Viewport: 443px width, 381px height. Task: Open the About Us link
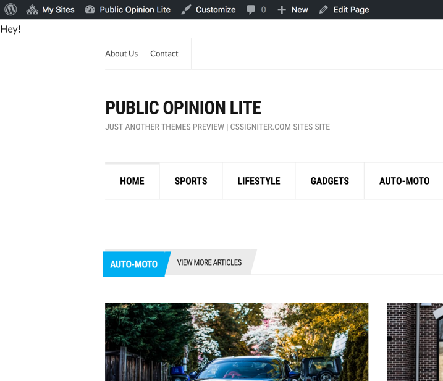tap(122, 53)
